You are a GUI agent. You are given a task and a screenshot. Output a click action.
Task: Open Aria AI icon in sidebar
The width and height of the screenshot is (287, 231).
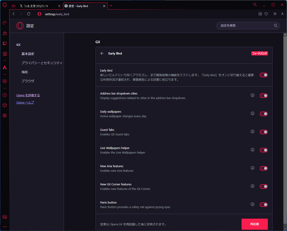(x=5, y=68)
